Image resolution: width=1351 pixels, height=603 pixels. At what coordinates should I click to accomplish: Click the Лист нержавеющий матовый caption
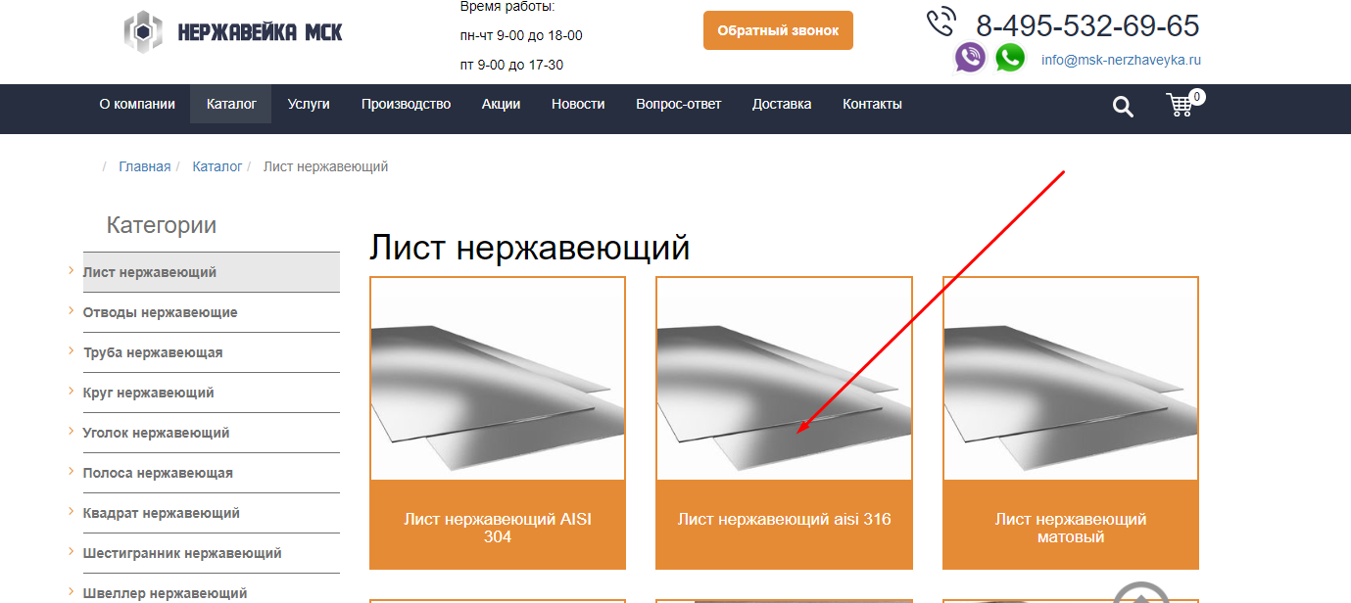pyautogui.click(x=1071, y=528)
